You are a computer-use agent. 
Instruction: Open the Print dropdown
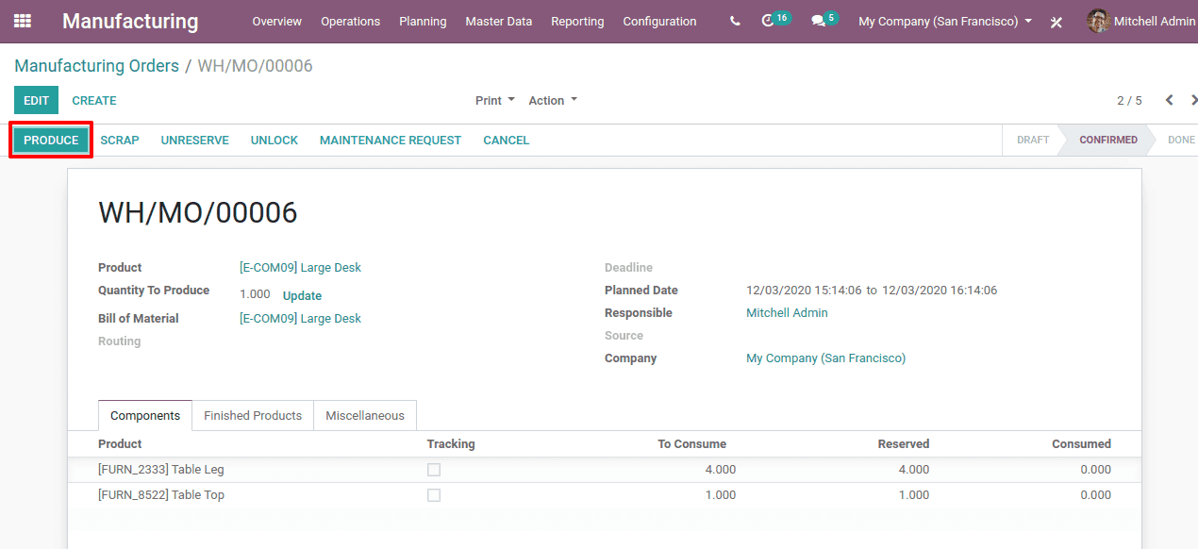[495, 100]
